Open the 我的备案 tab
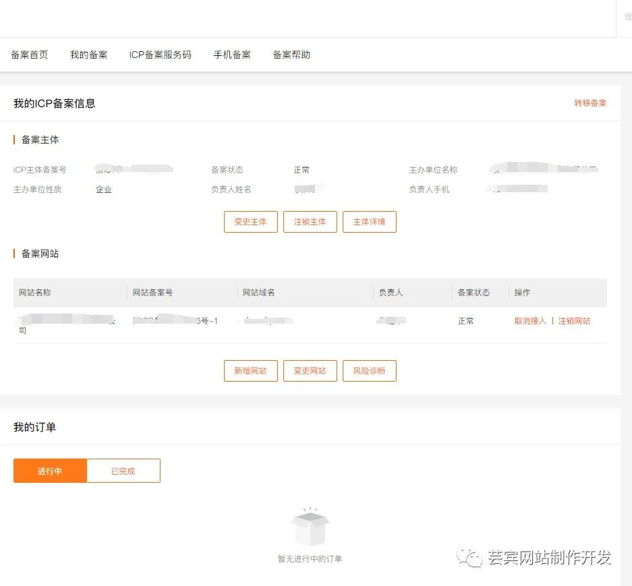 pyautogui.click(x=88, y=55)
